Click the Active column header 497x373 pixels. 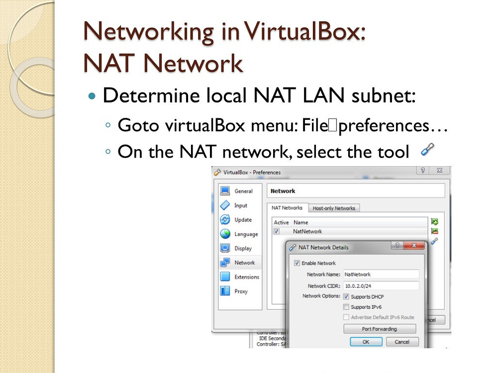click(281, 222)
